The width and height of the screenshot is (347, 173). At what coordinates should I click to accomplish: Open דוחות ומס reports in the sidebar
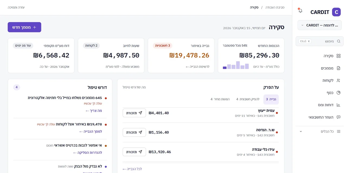point(320,105)
